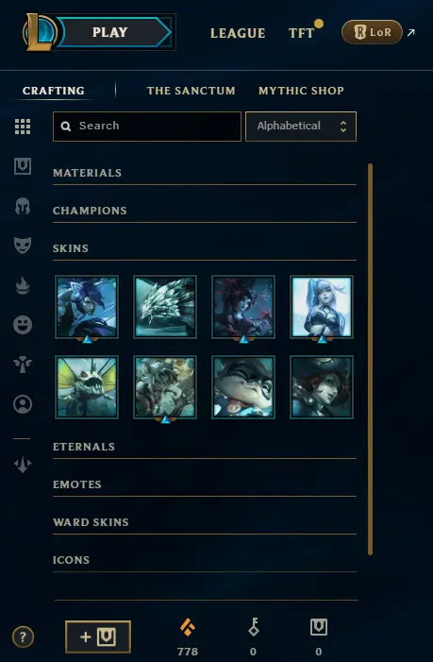Filter loot by summoner icons circle
The width and height of the screenshot is (433, 662).
(x=23, y=404)
